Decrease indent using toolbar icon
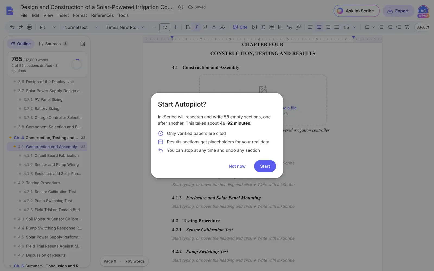This screenshot has height=271, width=434. tap(390, 27)
